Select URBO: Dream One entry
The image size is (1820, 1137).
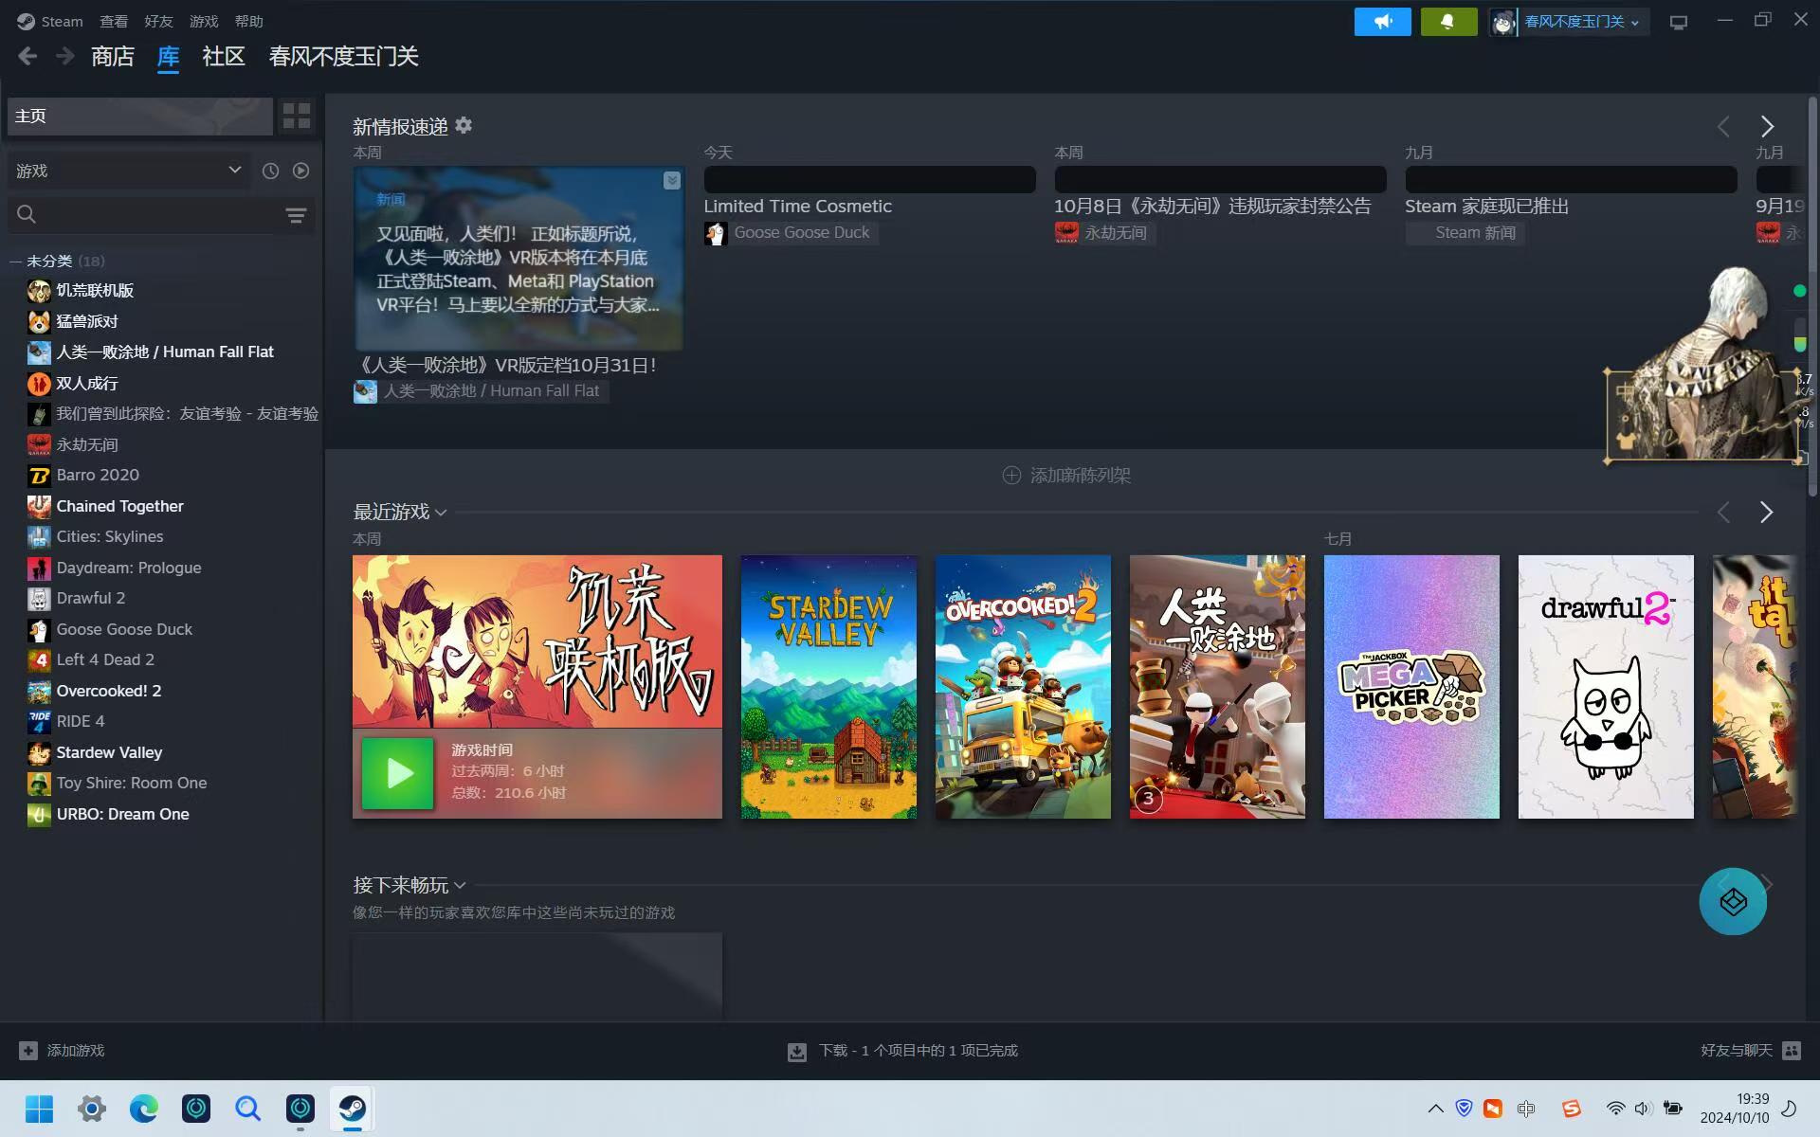122,815
